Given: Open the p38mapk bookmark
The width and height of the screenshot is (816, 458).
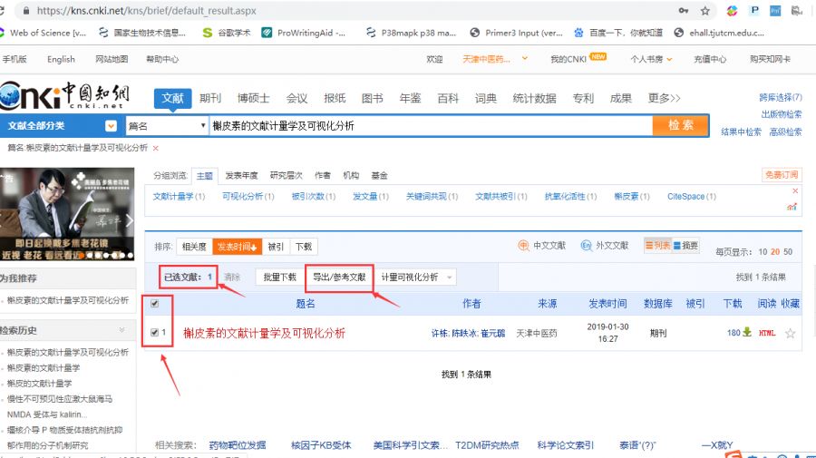Looking at the screenshot, I should point(412,33).
